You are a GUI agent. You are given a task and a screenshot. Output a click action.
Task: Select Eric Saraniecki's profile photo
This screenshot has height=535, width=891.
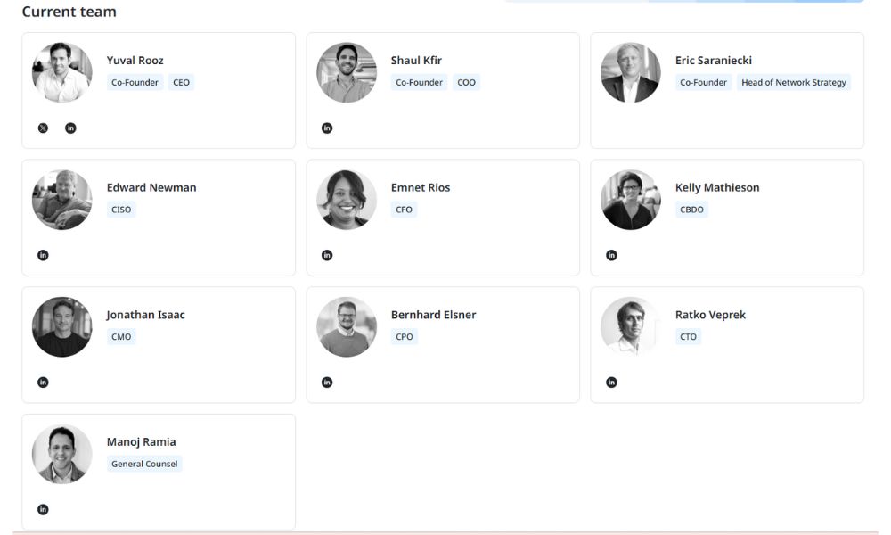tap(631, 72)
